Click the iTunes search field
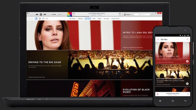Image resolution: width=196 pixels, height=110 pixels. click(142, 15)
